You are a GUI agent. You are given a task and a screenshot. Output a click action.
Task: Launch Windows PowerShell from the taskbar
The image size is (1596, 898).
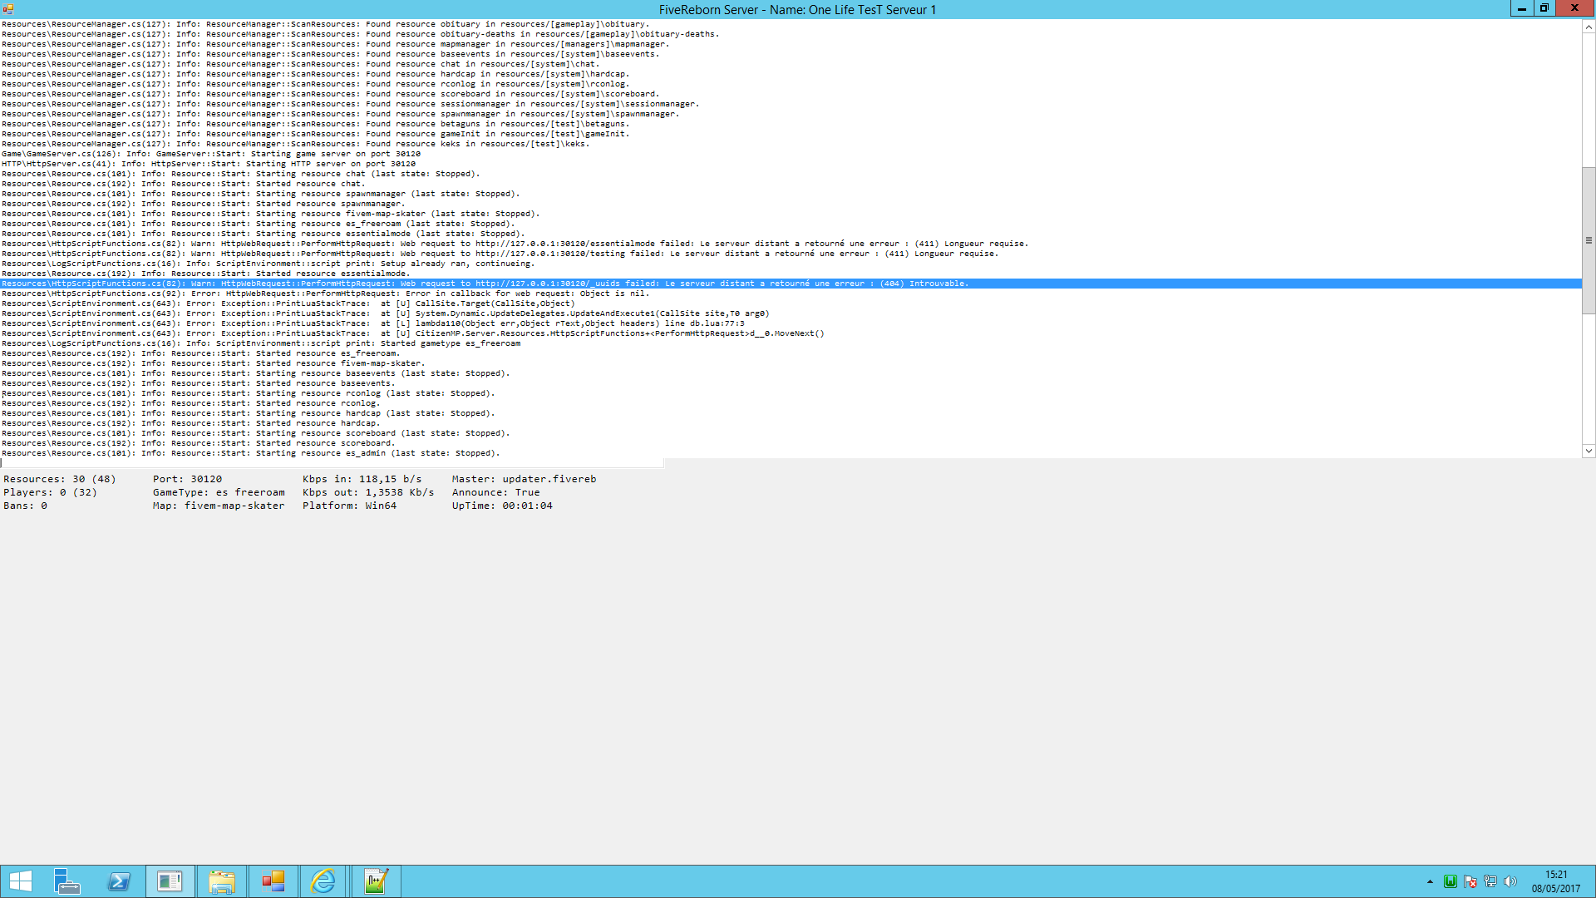click(x=119, y=881)
